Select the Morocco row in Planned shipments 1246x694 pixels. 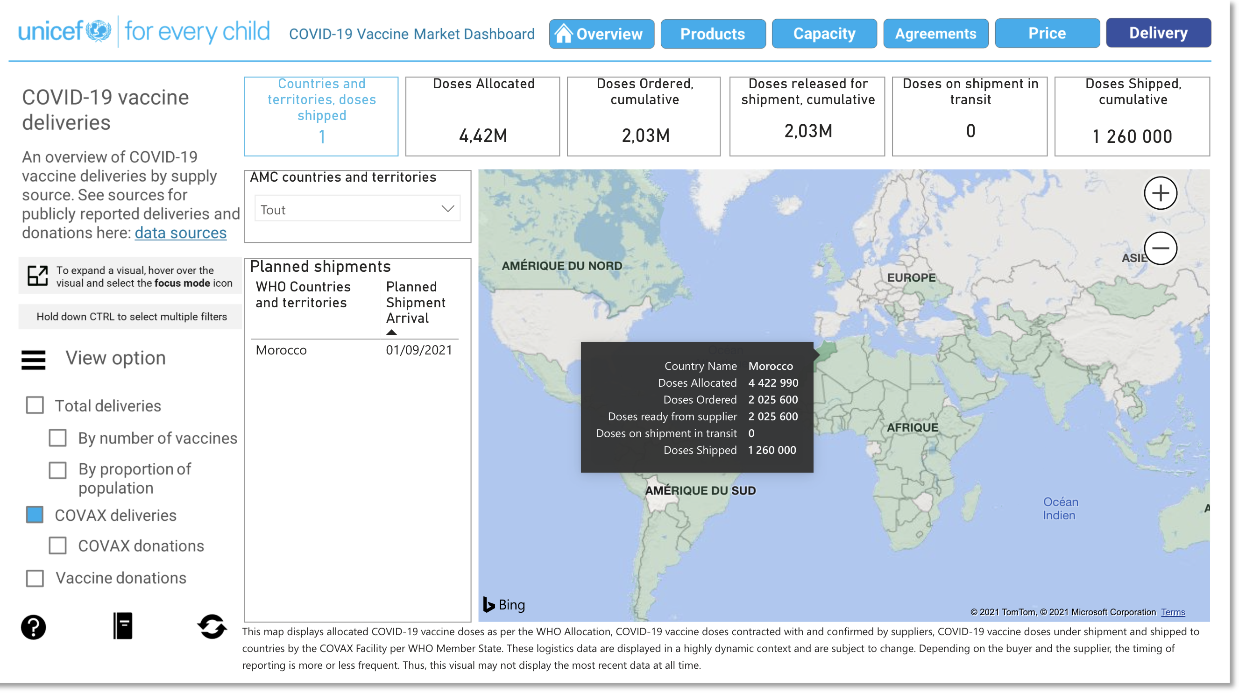(x=281, y=350)
